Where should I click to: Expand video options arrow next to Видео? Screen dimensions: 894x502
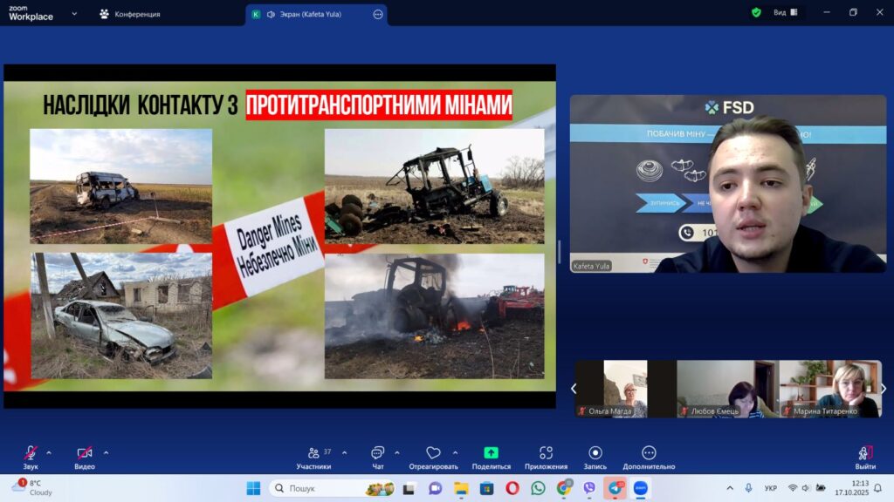[106, 452]
